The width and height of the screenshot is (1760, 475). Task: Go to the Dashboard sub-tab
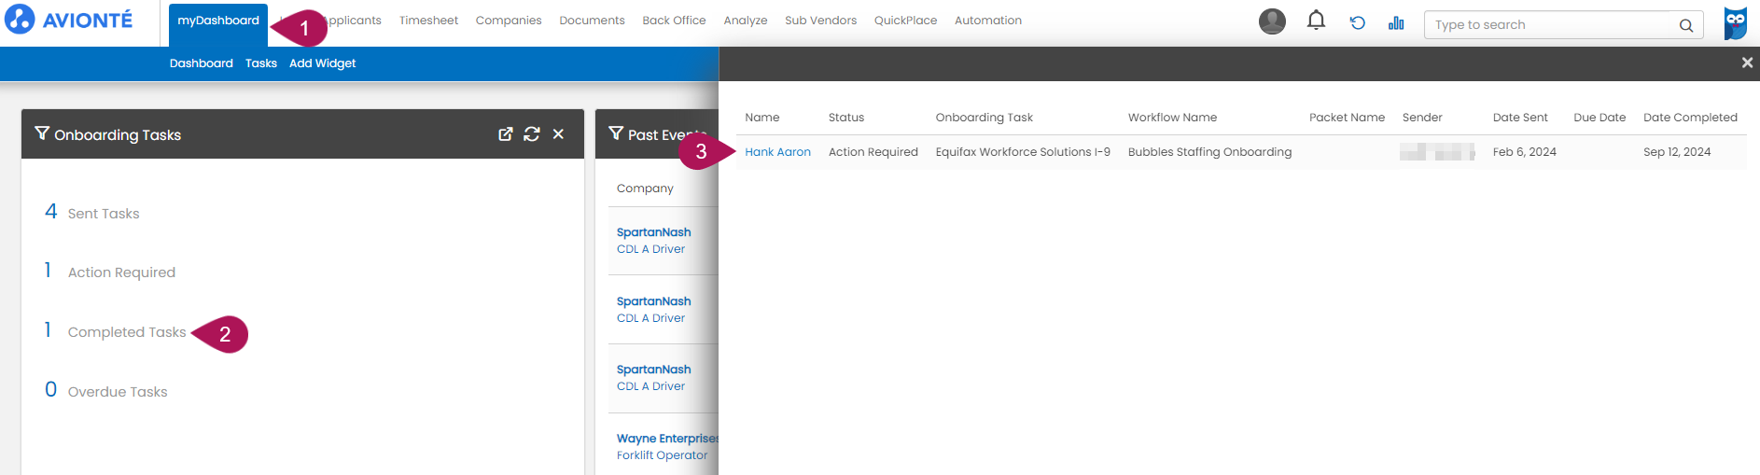click(202, 63)
